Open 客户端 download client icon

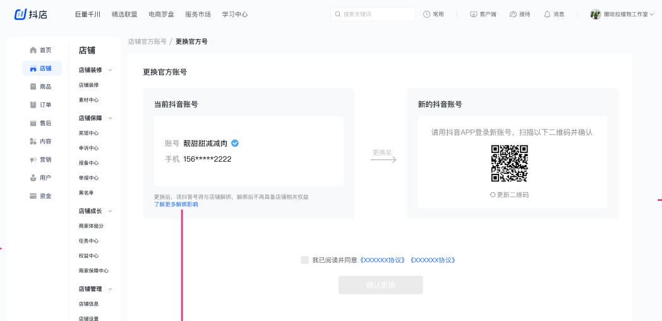point(474,15)
